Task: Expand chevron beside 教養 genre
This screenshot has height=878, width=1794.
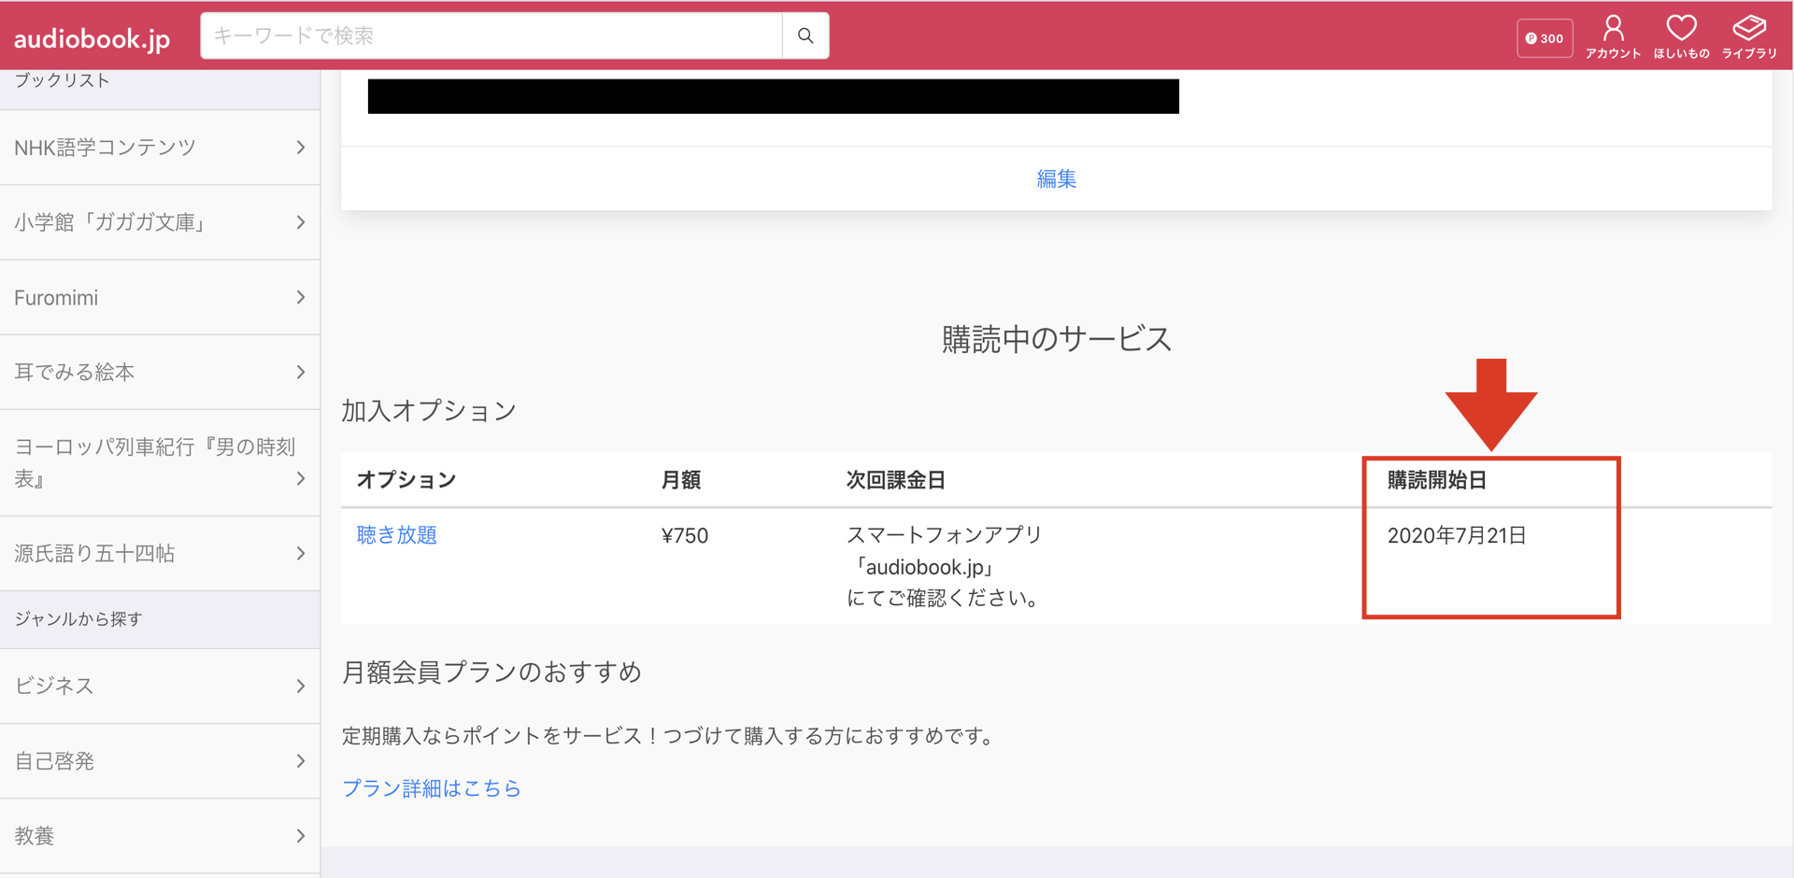Action: click(300, 835)
